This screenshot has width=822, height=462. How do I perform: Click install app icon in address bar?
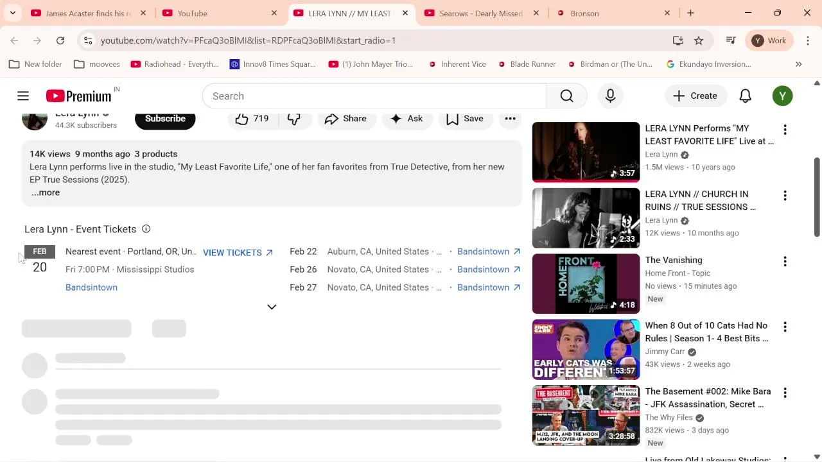(678, 40)
